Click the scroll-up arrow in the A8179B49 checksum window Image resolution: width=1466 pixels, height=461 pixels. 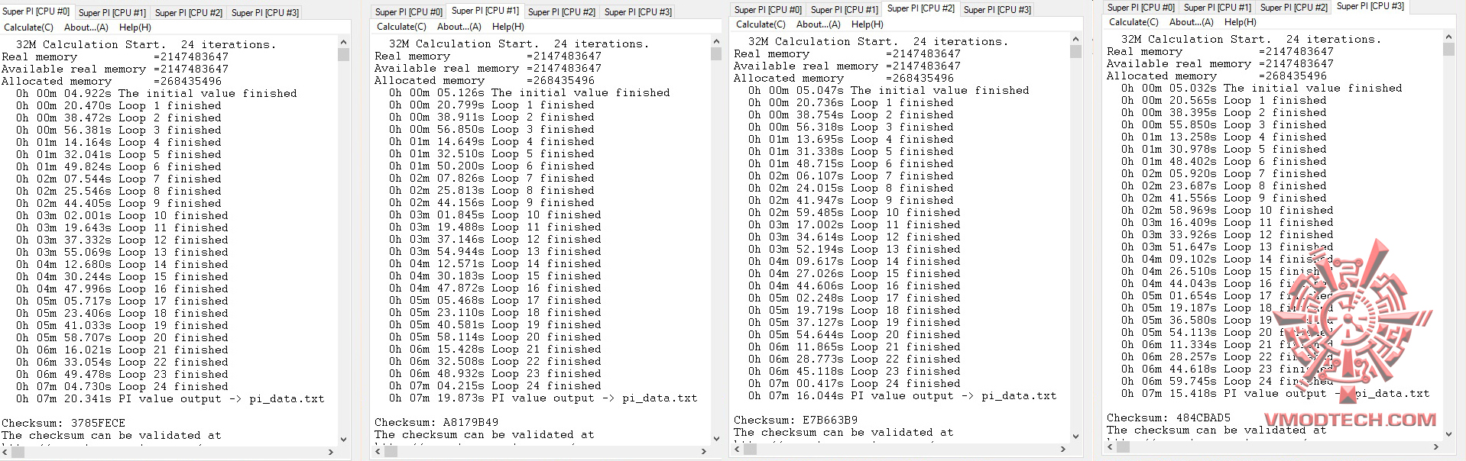[716, 41]
